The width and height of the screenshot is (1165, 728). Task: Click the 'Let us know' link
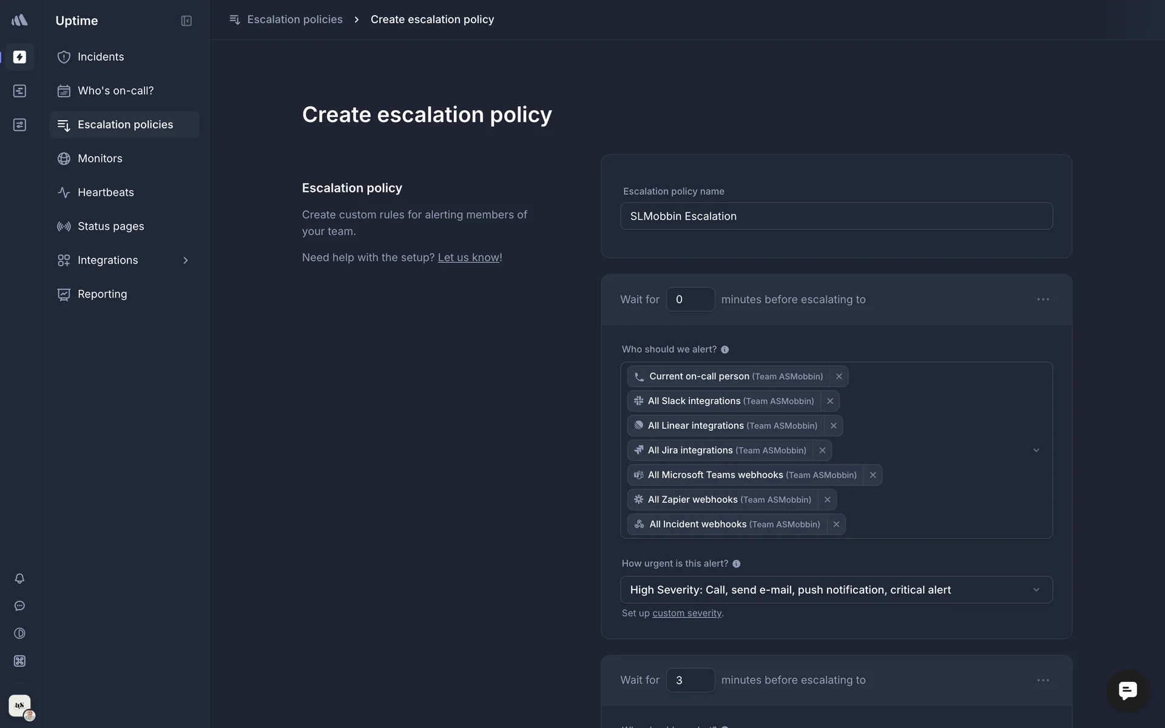tap(468, 257)
